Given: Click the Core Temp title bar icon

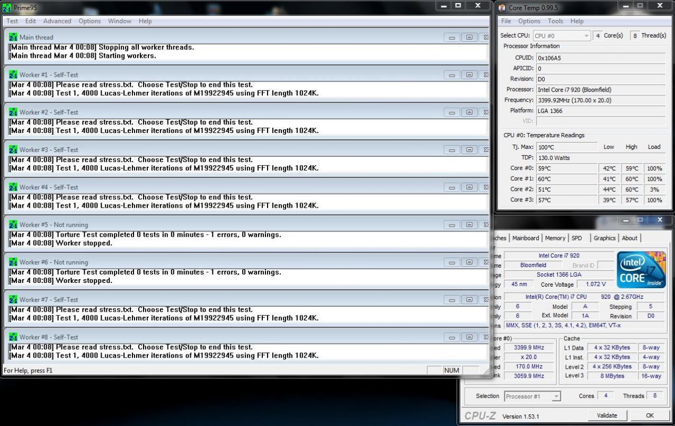Looking at the screenshot, I should pos(502,7).
